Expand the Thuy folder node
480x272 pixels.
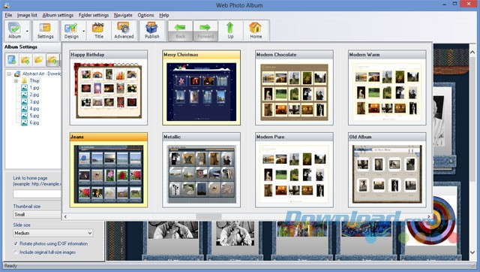16,81
